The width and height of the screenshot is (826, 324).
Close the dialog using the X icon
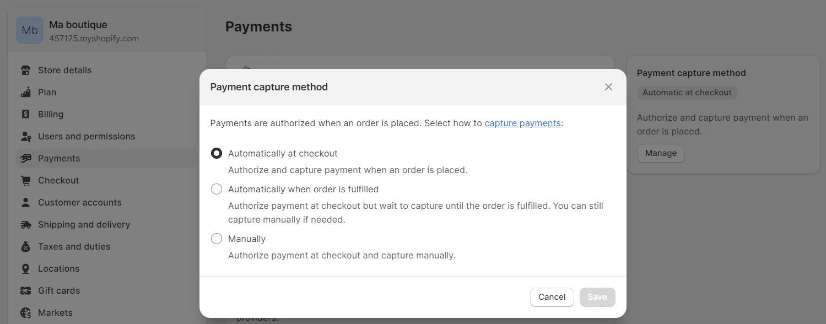[x=608, y=87]
